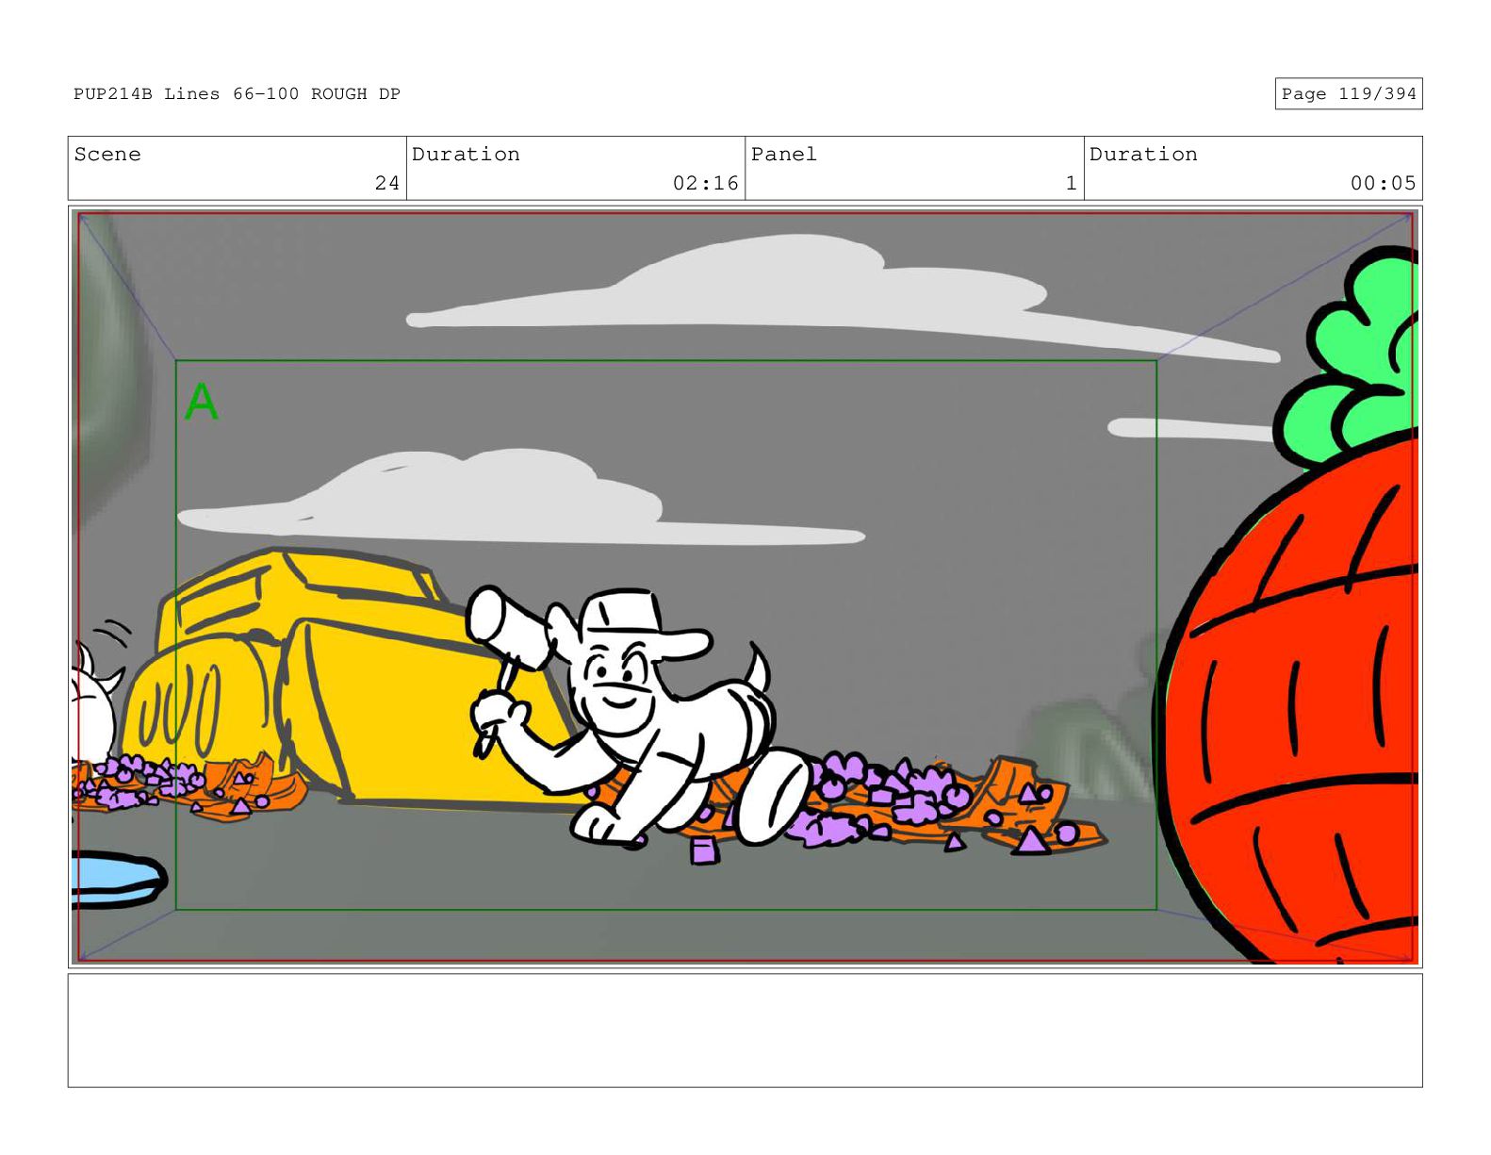1491x1155 pixels.
Task: Click the scene number '24'
Action: pos(386,183)
